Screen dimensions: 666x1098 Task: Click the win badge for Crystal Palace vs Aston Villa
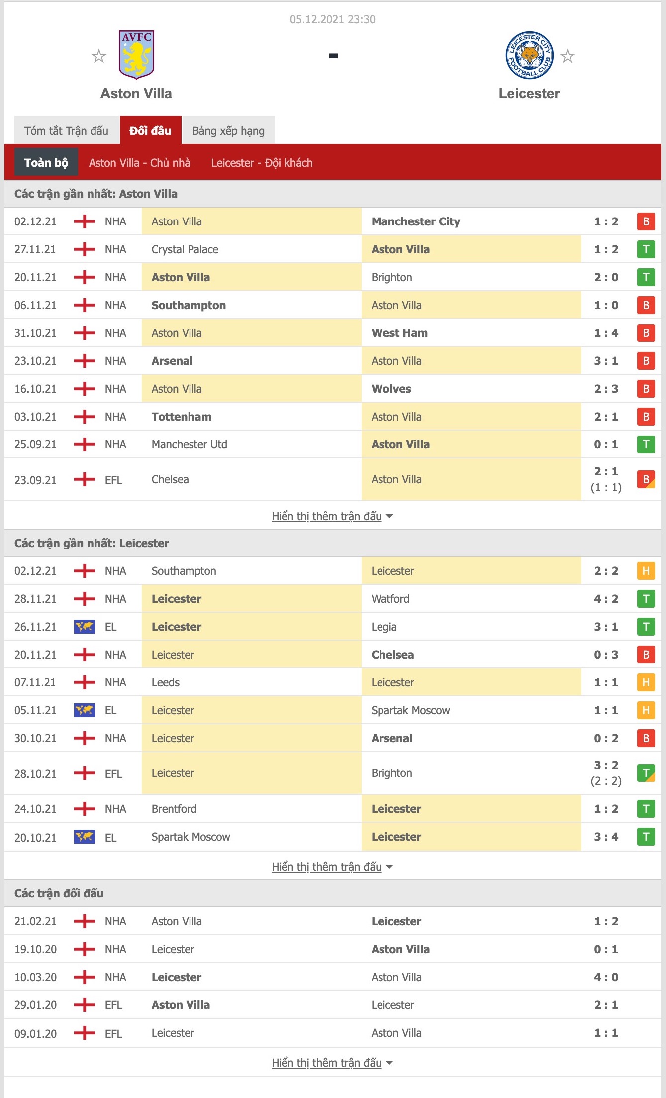coord(646,249)
